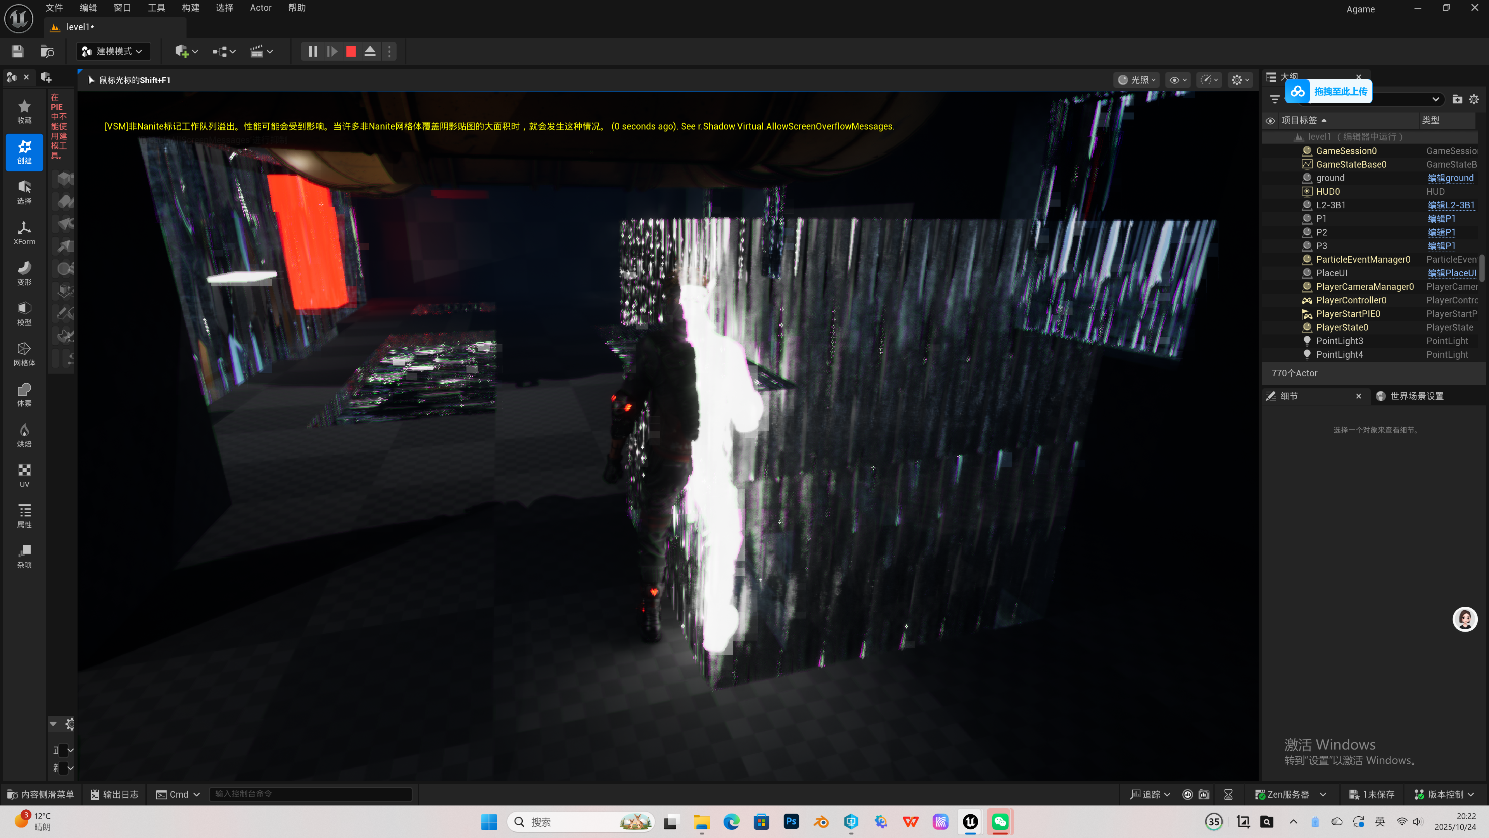Open the XForm modeling tools category

click(x=24, y=232)
